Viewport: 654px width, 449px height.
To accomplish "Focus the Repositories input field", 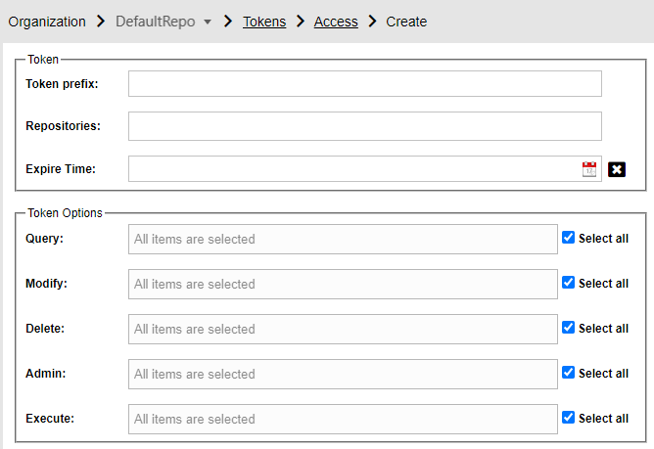I will pyautogui.click(x=365, y=126).
